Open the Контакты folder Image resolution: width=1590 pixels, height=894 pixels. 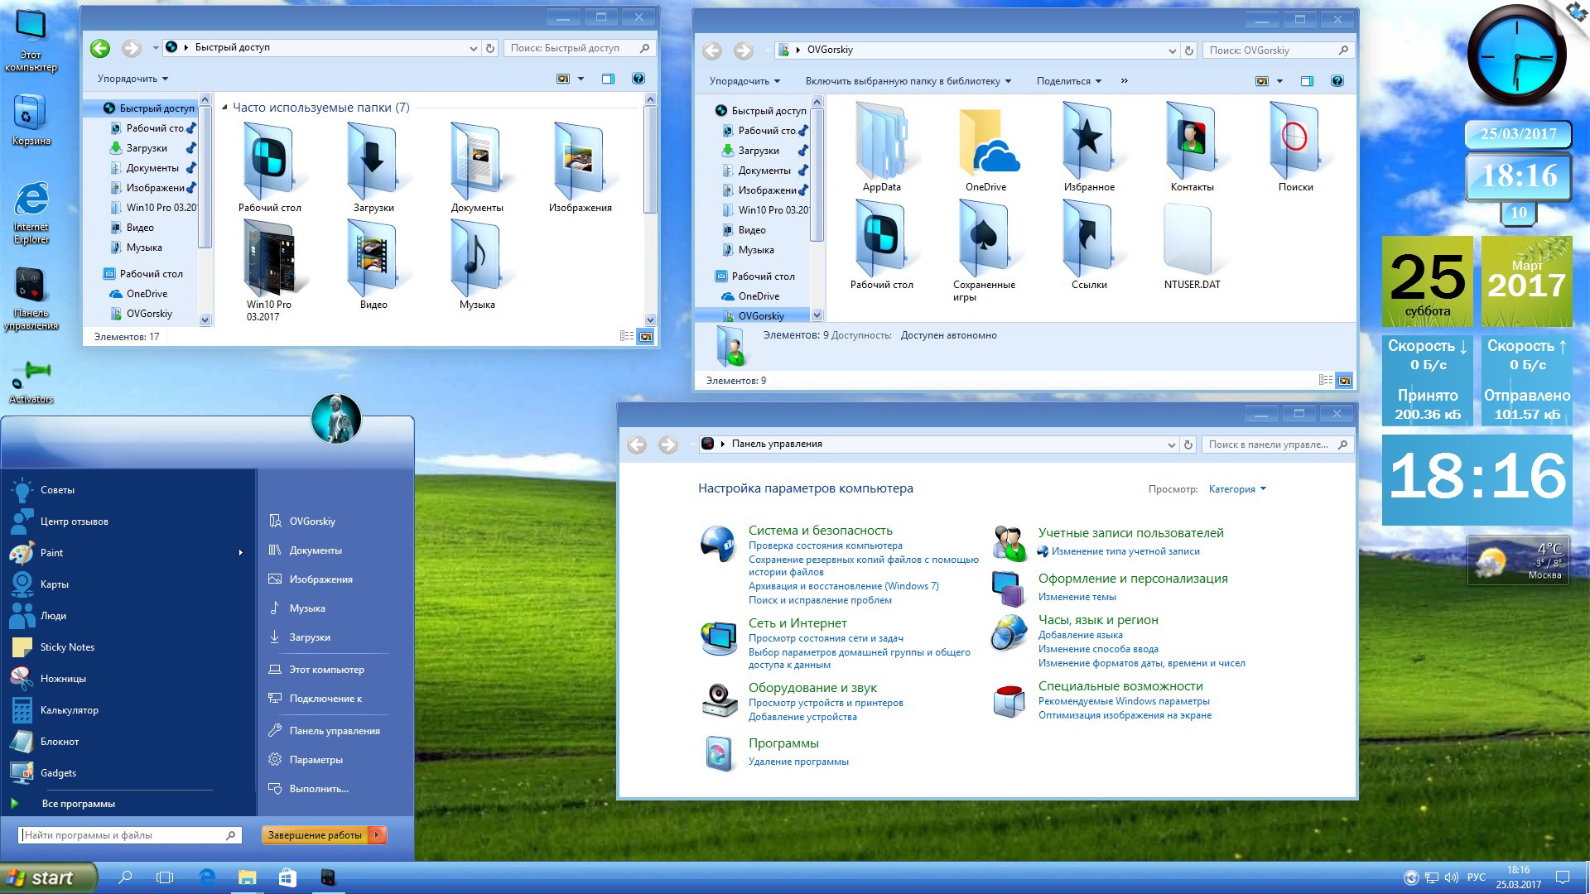click(x=1192, y=147)
